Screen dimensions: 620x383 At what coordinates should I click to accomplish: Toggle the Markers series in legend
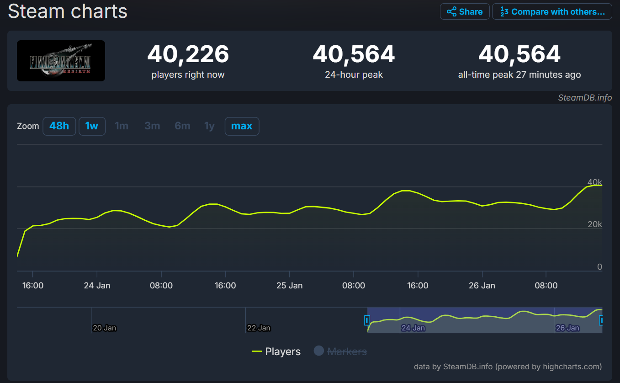[x=340, y=351]
